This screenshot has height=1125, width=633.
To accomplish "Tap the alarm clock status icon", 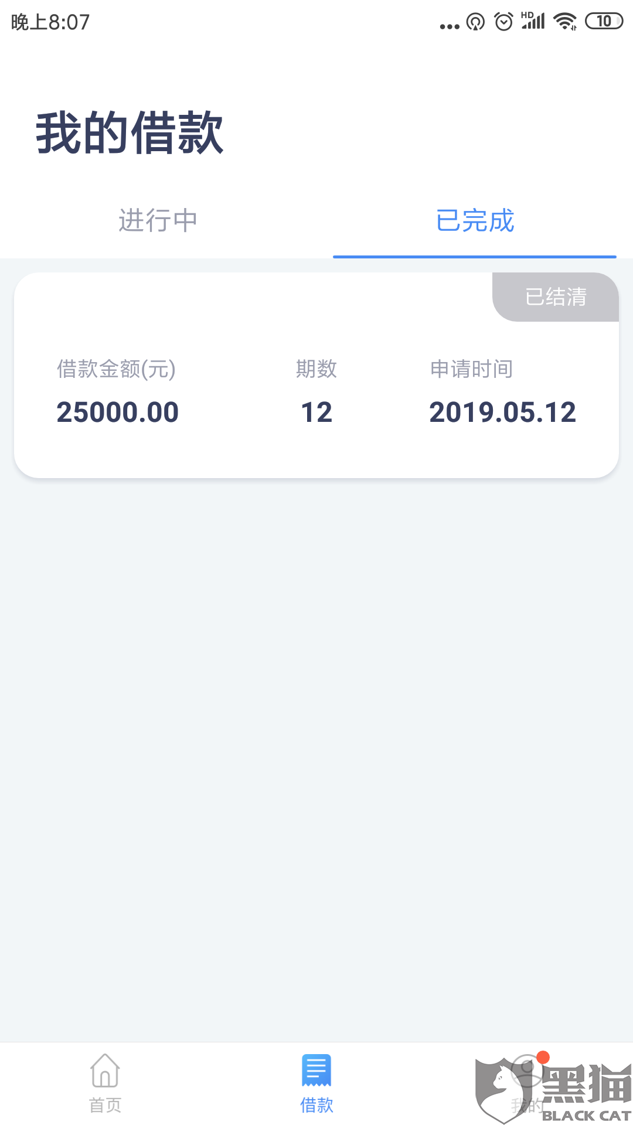I will click(504, 22).
